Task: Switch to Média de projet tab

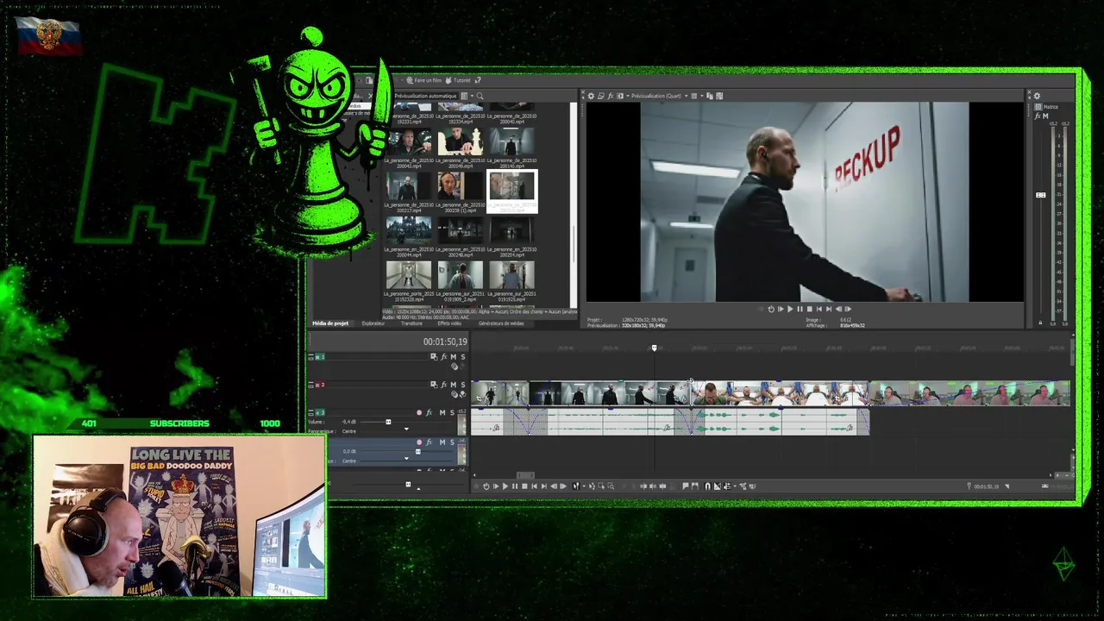Action: tap(330, 323)
